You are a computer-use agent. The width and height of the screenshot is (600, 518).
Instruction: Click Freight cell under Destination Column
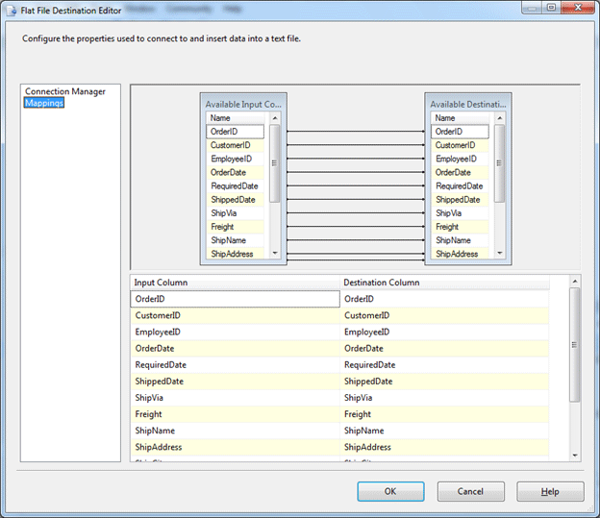click(x=444, y=414)
